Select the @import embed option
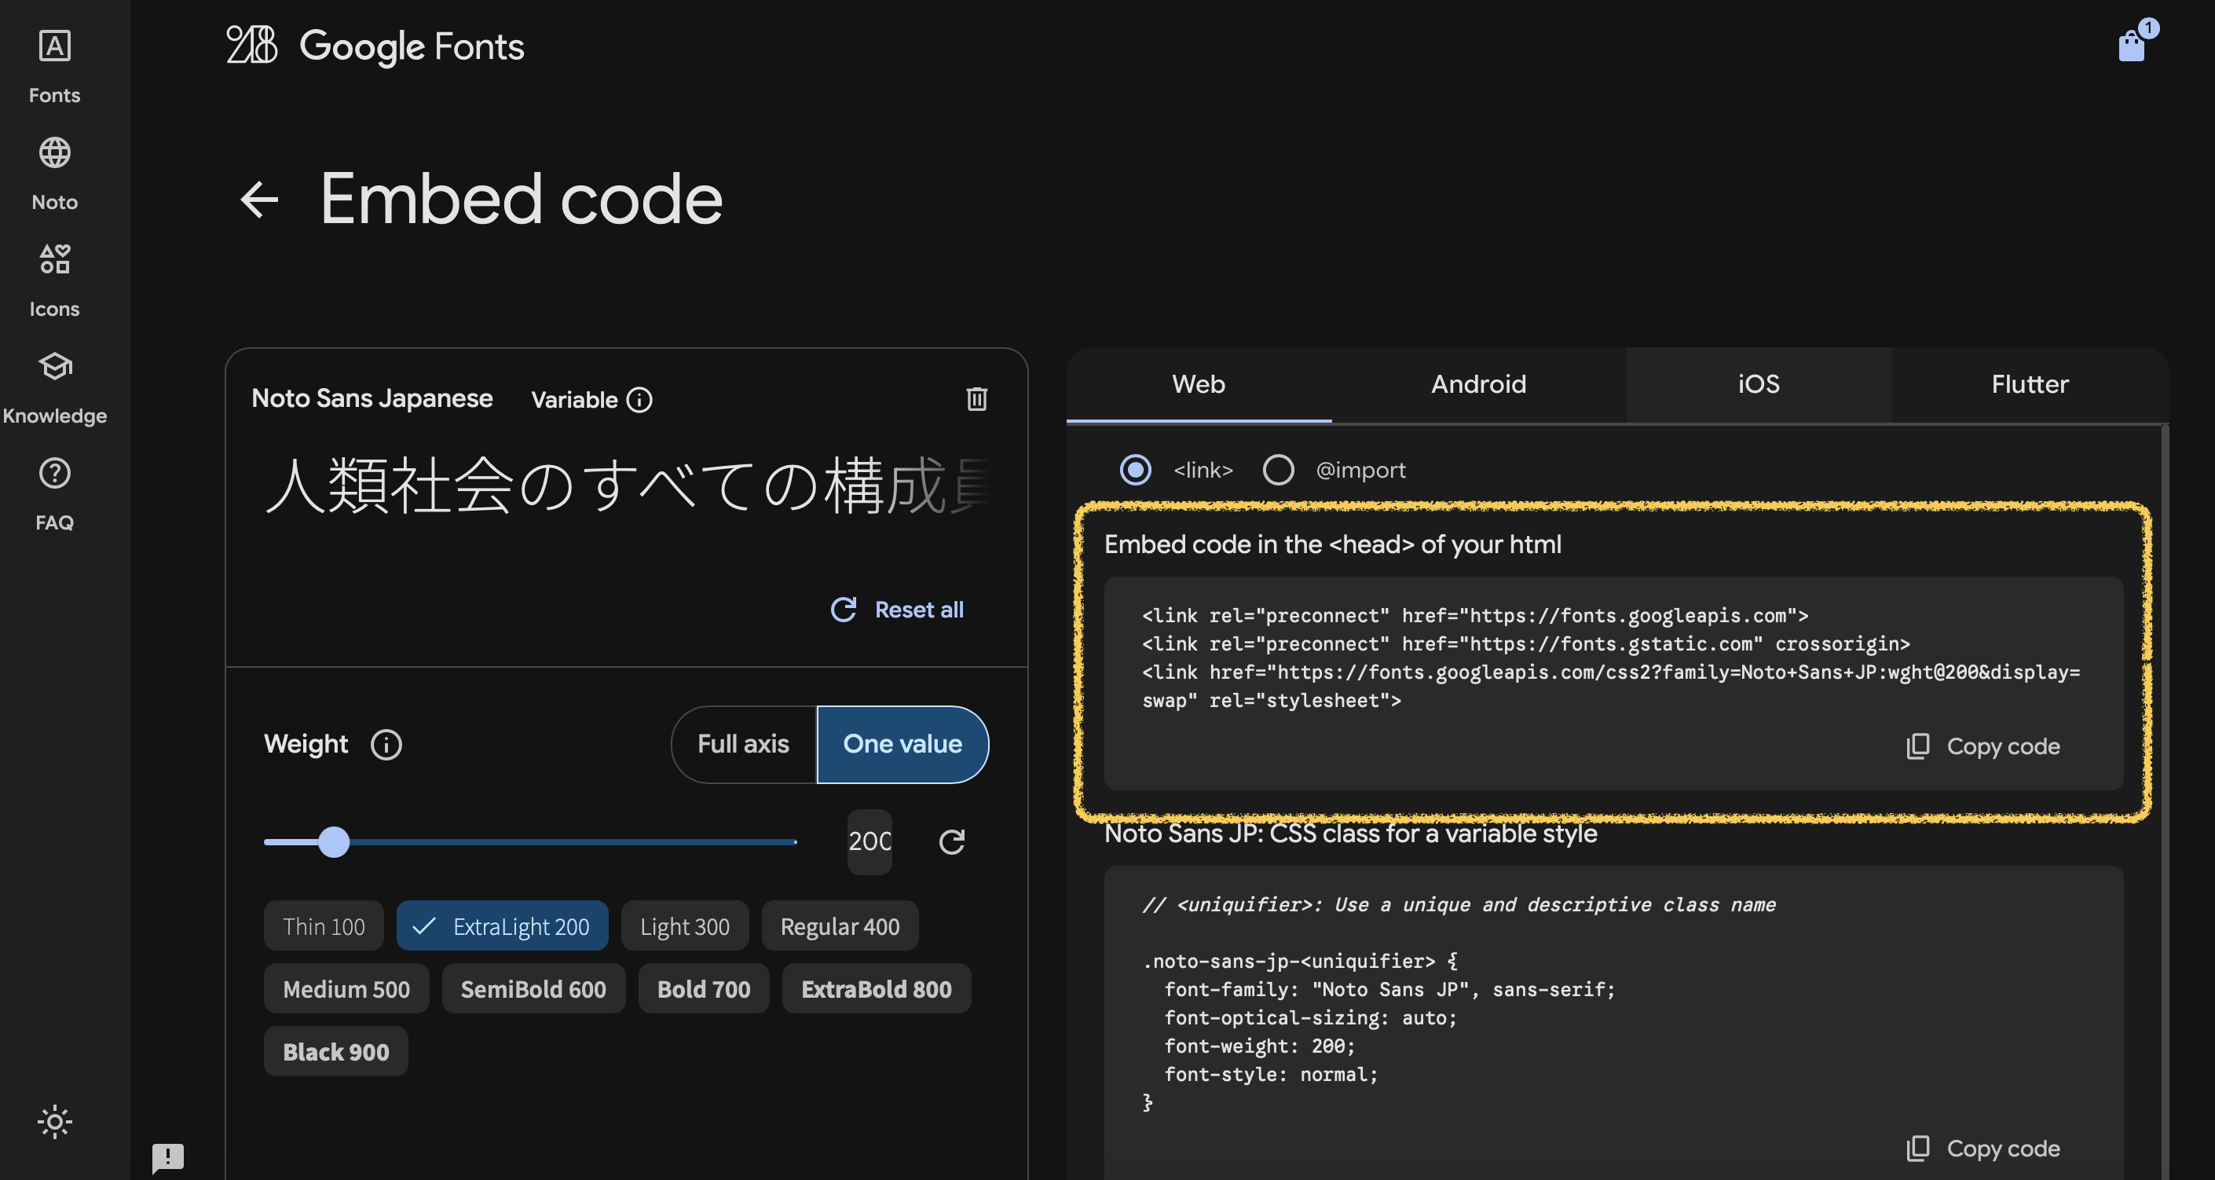The width and height of the screenshot is (2215, 1180). coord(1278,471)
